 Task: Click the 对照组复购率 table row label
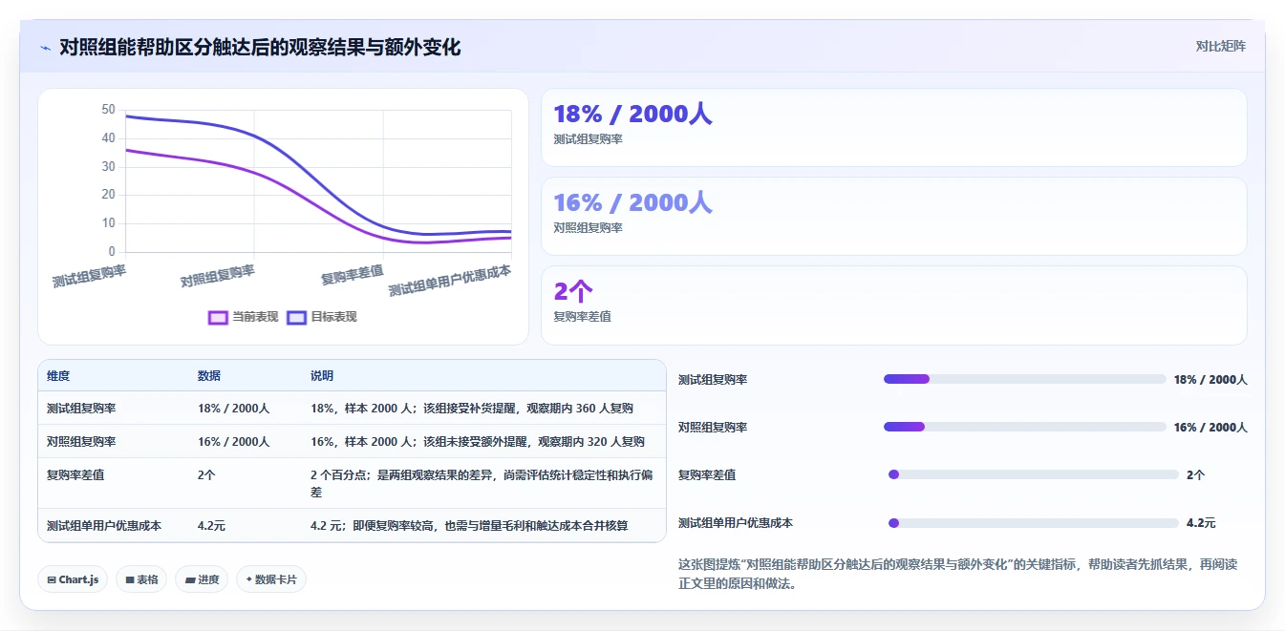81,442
